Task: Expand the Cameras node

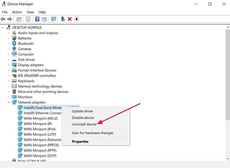Action: pos(8,49)
